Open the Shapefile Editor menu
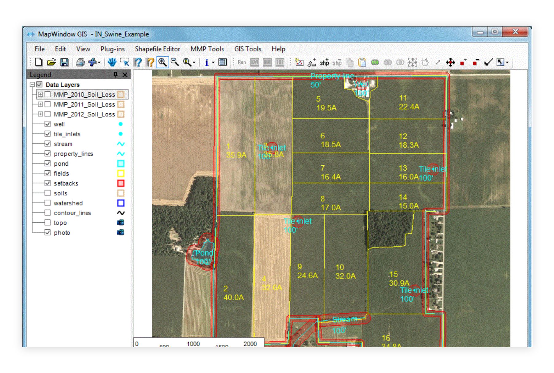Viewport: 554px width, 373px height. pos(157,49)
